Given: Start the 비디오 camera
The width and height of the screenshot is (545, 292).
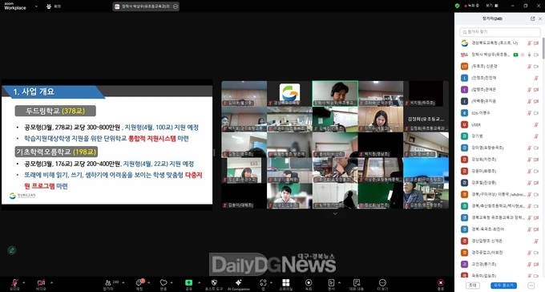Looking at the screenshot, I should 41,282.
